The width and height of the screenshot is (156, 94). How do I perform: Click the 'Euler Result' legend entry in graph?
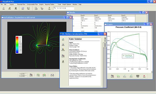coord(127,55)
